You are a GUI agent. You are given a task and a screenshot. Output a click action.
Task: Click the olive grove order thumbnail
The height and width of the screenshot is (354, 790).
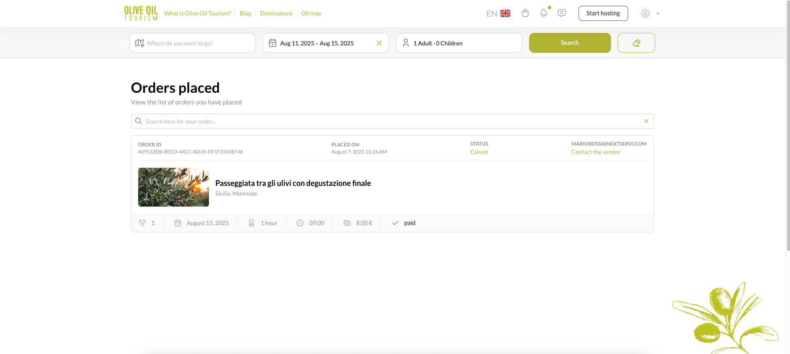pyautogui.click(x=174, y=187)
